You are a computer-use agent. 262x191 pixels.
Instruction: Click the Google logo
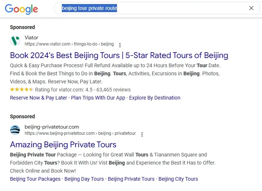[x=21, y=9]
